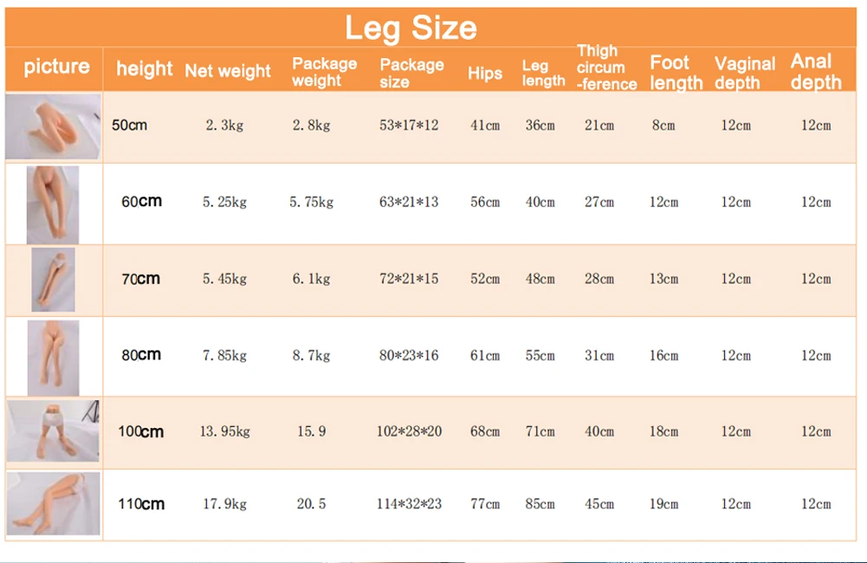This screenshot has height=563, width=867.
Task: Click the "Package size" column header
Action: click(x=411, y=73)
